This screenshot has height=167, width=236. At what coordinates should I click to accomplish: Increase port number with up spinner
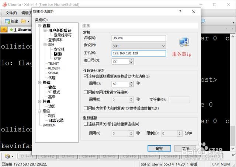click(131, 60)
